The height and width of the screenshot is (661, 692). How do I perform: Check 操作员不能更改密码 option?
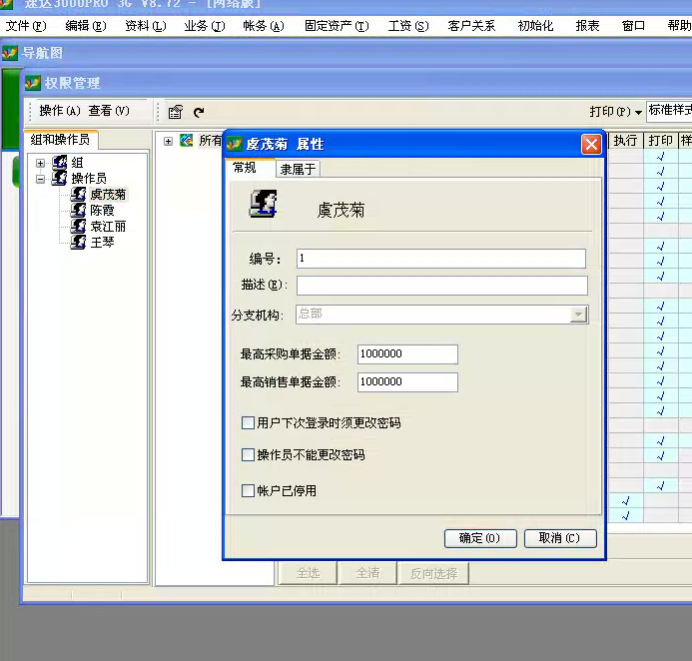(249, 455)
